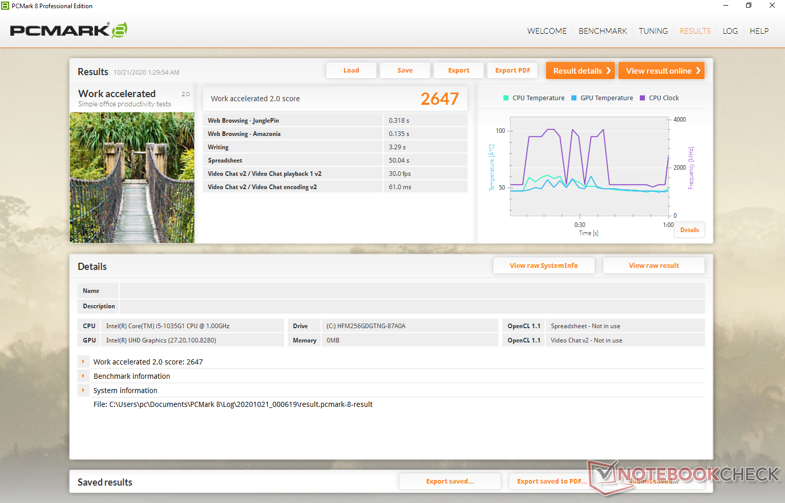Viewport: 785px width, 503px height.
Task: Open the WELCOME tab
Action: click(x=547, y=31)
